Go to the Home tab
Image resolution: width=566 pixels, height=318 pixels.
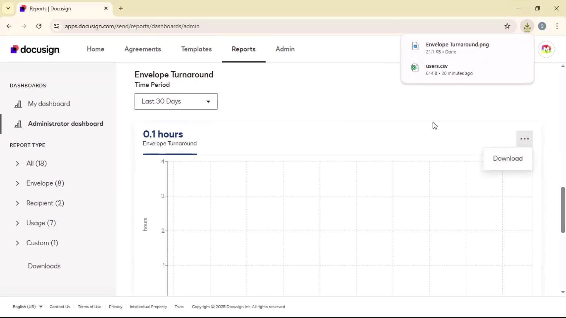[96, 49]
